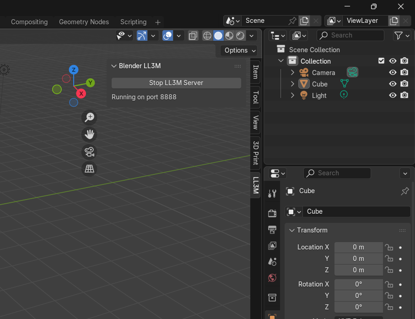Click the Stop LL3M Server button
415x319 pixels.
176,83
